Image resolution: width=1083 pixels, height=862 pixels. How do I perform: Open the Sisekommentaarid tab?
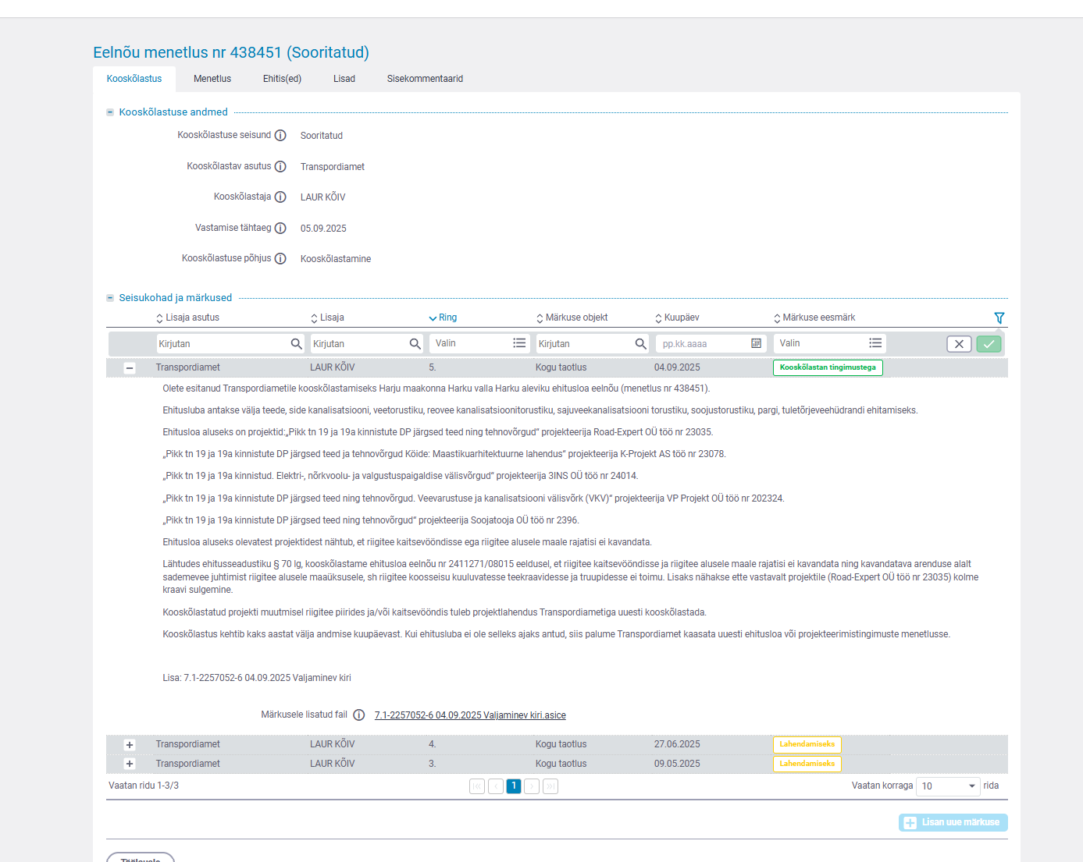click(x=425, y=79)
